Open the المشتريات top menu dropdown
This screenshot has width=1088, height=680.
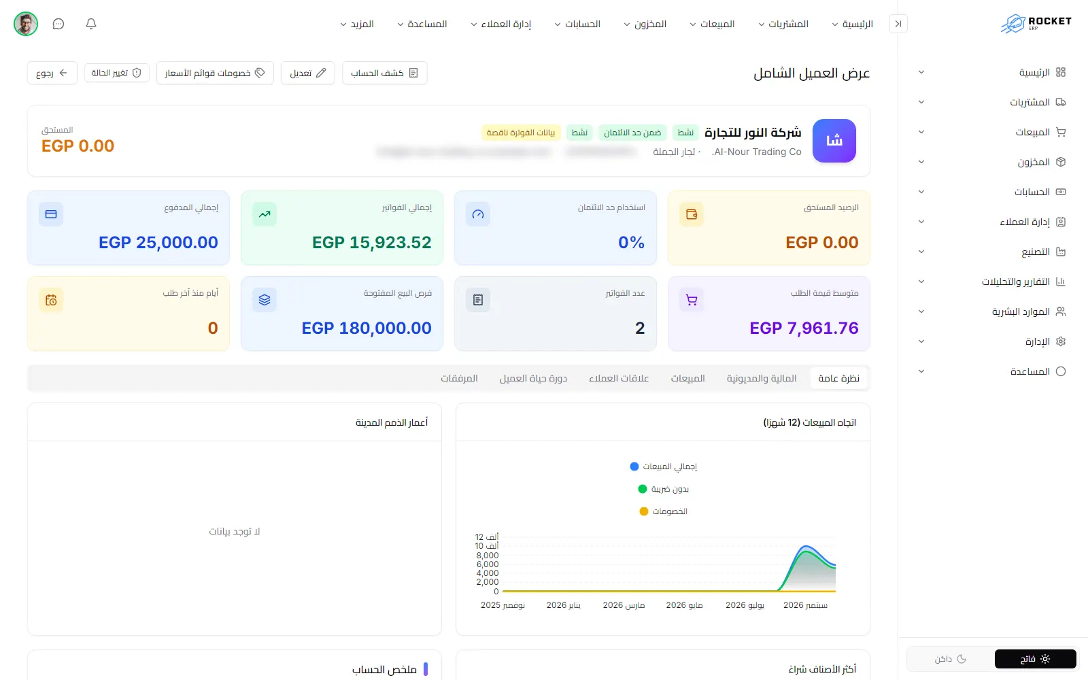(783, 24)
